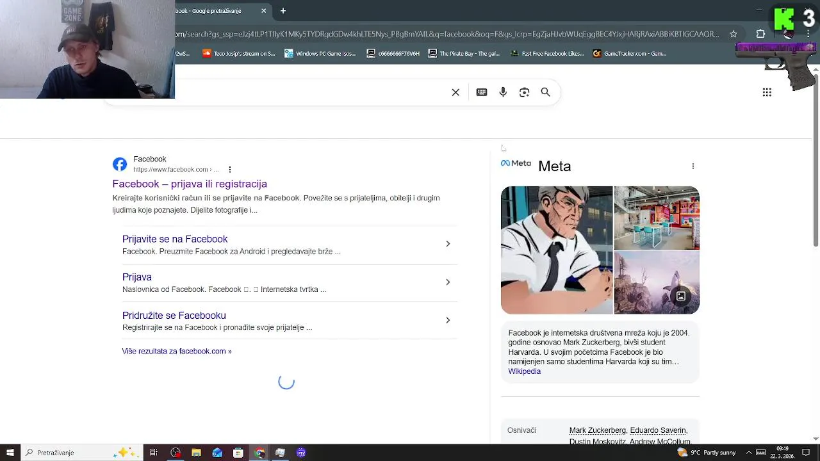The image size is (820, 461).
Task: Click the taskbar Pretraživanje search box
Action: 81,453
